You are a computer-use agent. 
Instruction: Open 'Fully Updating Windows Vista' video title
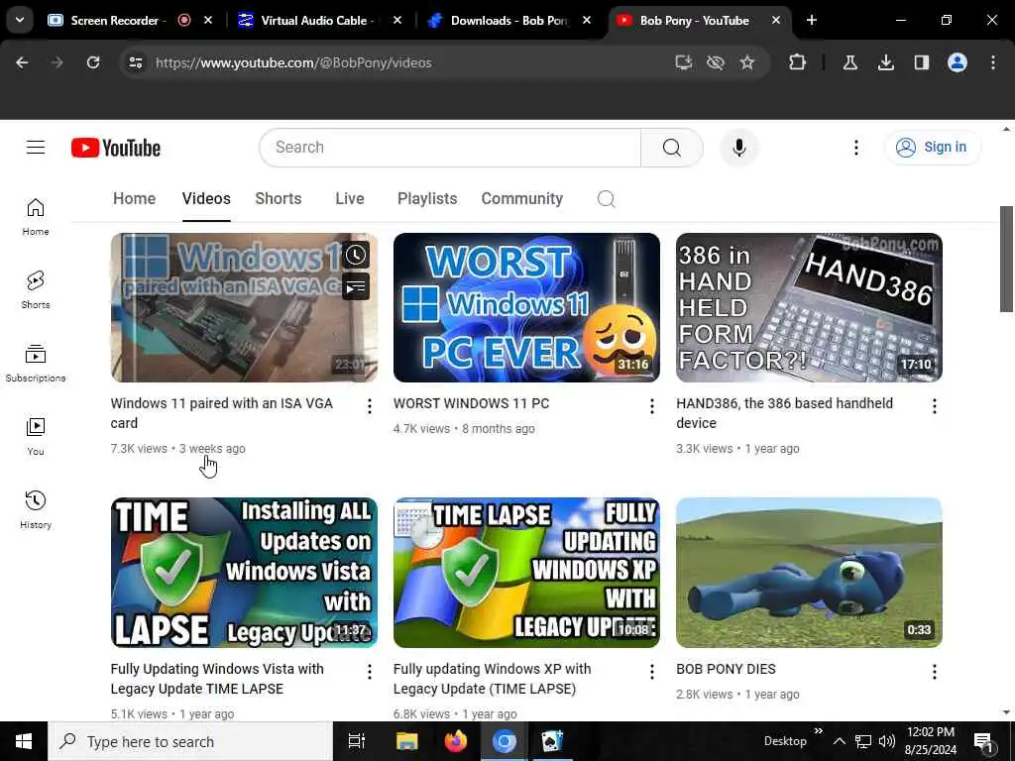[x=217, y=679]
